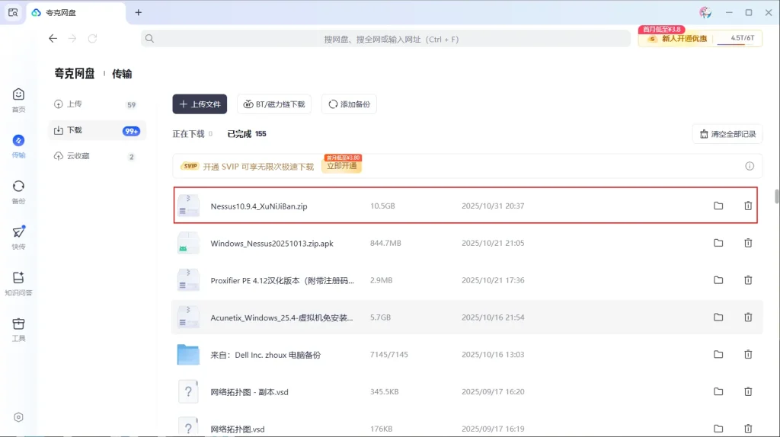Open 知识问答 knowledge Q&A icon
780x437 pixels.
pos(18,282)
